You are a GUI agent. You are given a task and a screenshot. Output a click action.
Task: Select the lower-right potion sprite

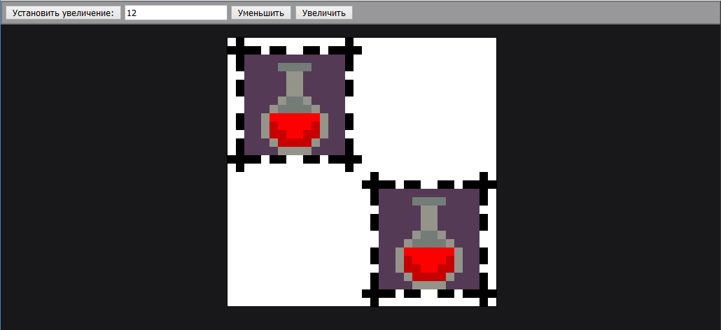tap(429, 239)
